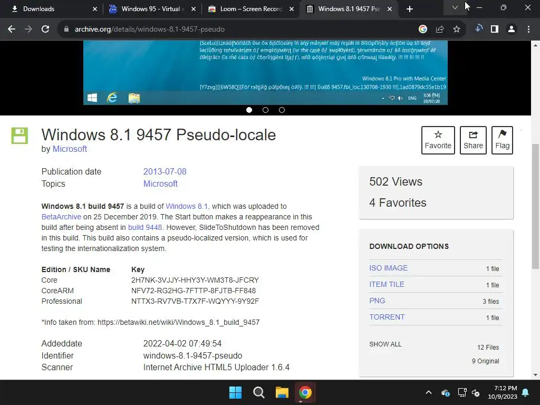Open a new browser tab
The image size is (540, 405).
[409, 9]
